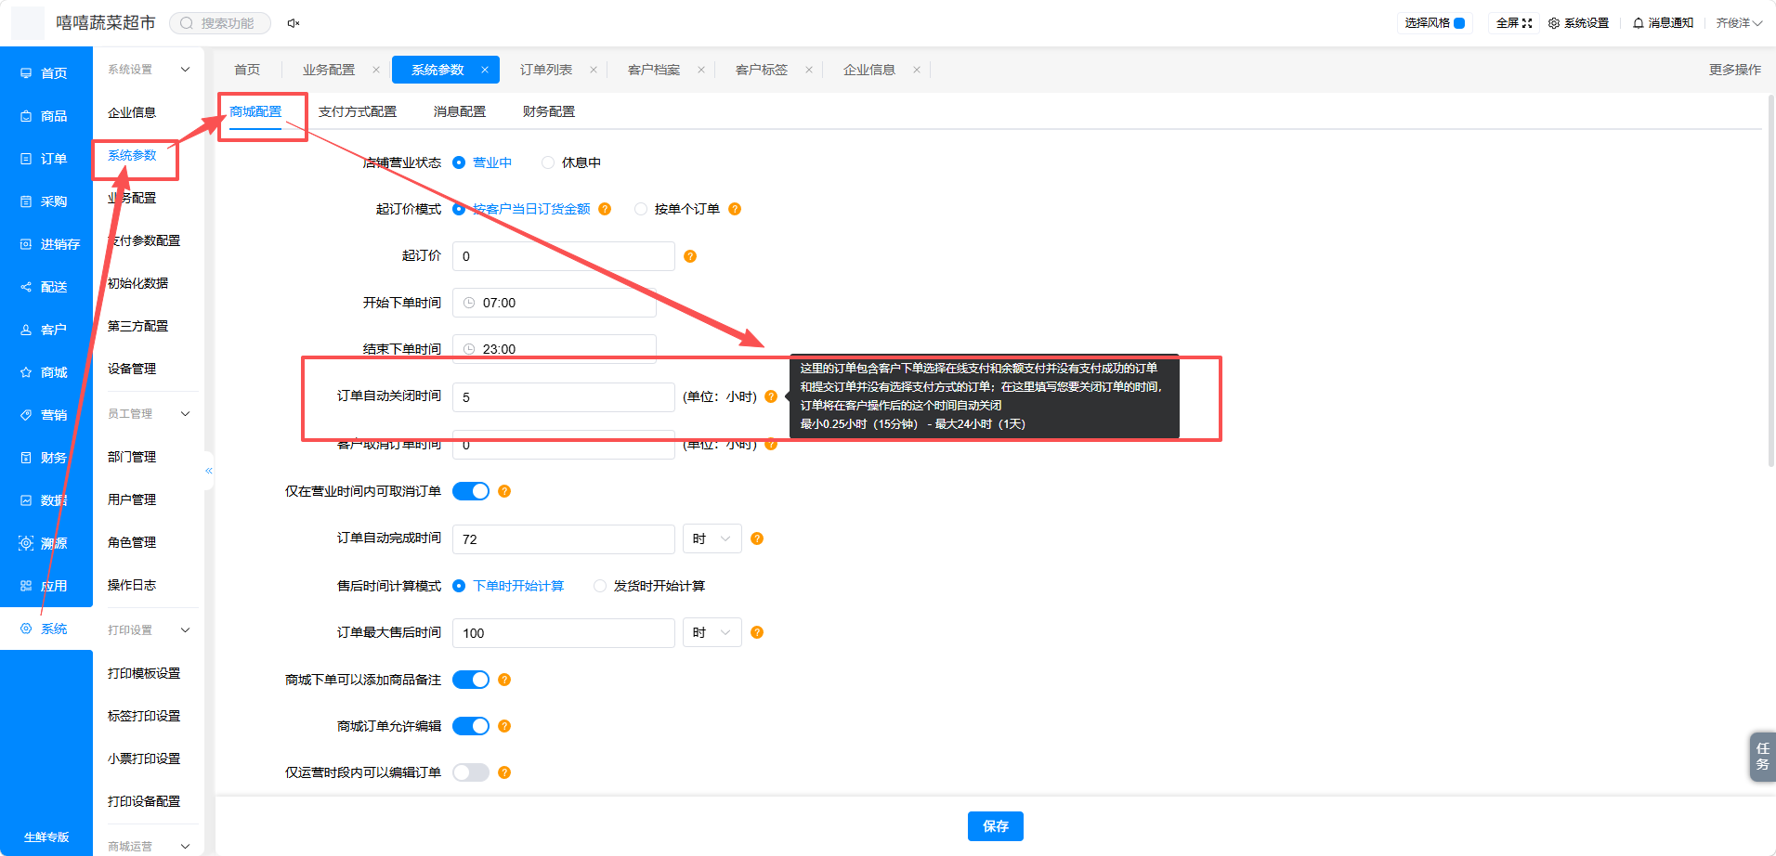Click help icon for 订单自动完成时间

(x=757, y=538)
